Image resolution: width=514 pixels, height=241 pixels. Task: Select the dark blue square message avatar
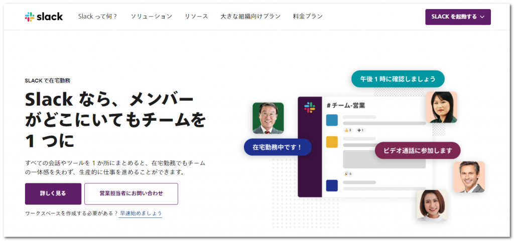[x=332, y=185]
